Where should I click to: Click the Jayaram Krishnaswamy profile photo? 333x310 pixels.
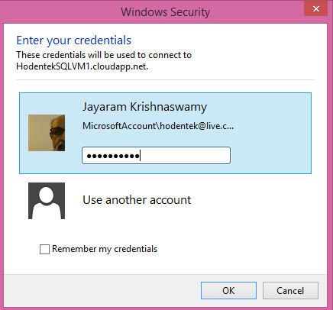coord(47,133)
